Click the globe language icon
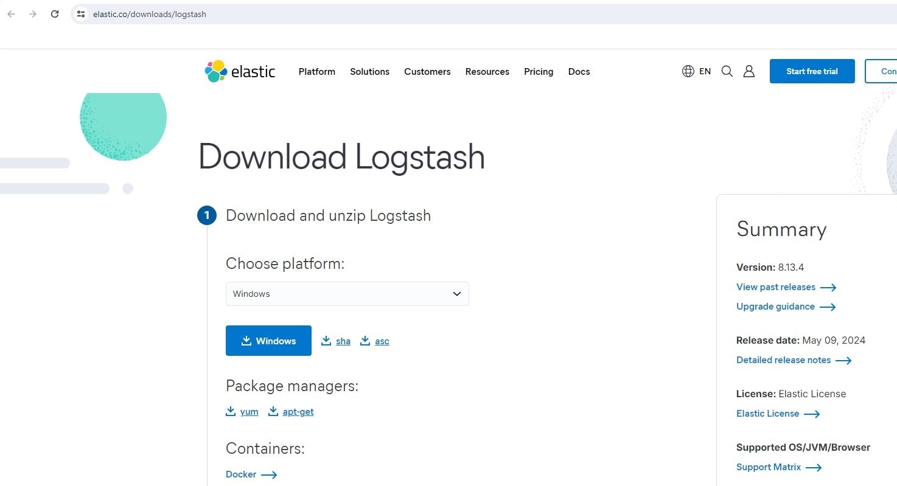This screenshot has width=897, height=486. [688, 71]
